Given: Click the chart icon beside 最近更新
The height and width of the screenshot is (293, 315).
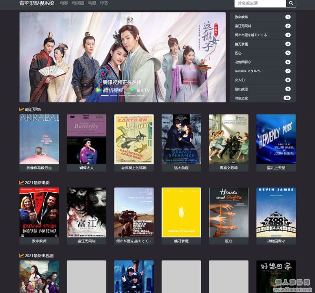Looking at the screenshot, I should coord(22,109).
